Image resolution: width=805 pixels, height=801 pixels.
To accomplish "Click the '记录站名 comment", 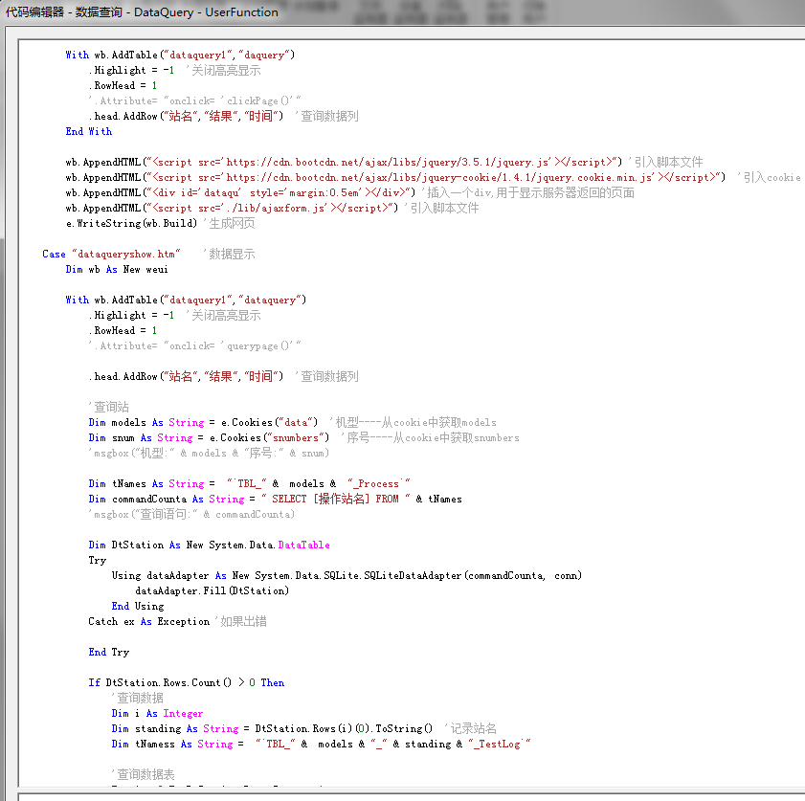I will pyautogui.click(x=470, y=728).
